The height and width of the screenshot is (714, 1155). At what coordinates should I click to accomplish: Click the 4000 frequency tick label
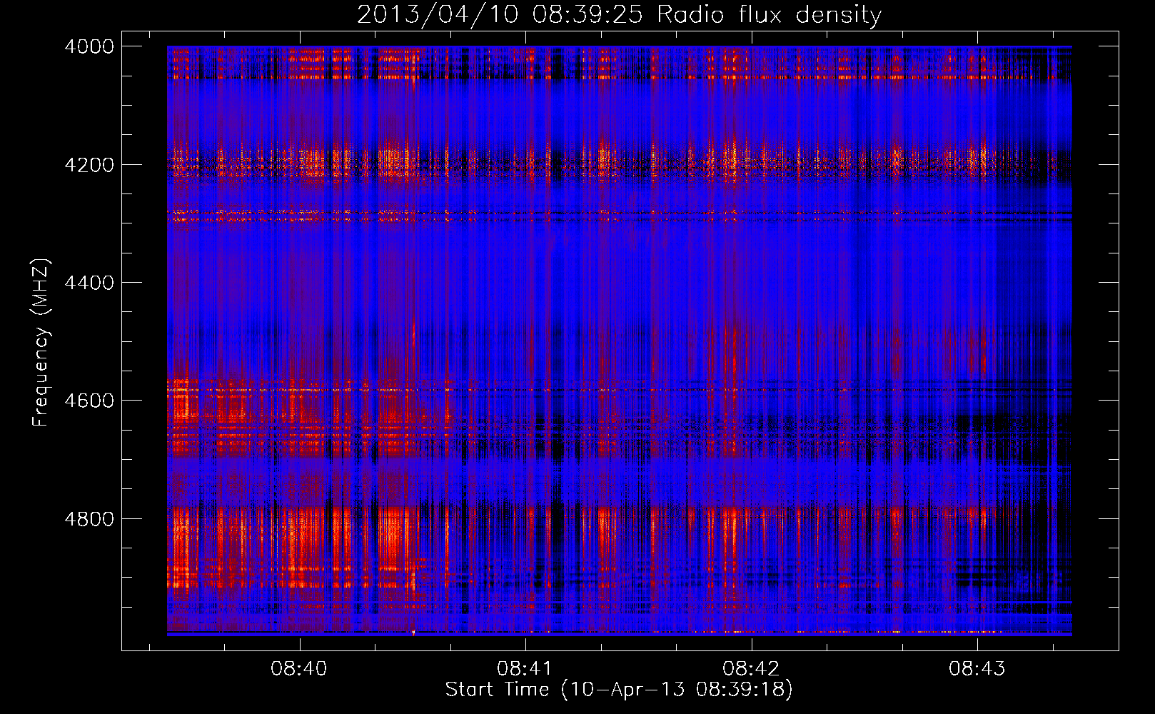click(x=89, y=46)
